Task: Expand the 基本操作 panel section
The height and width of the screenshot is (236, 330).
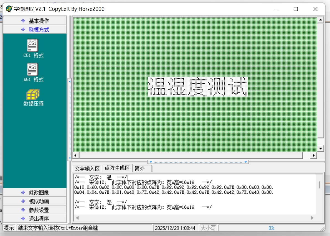Action: 35,21
